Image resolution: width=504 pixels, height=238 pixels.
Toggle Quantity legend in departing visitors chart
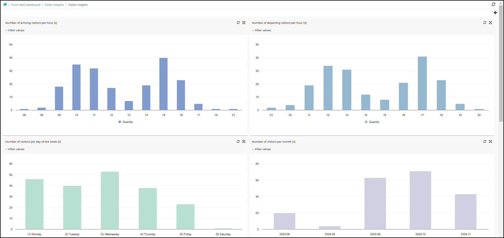click(x=372, y=122)
